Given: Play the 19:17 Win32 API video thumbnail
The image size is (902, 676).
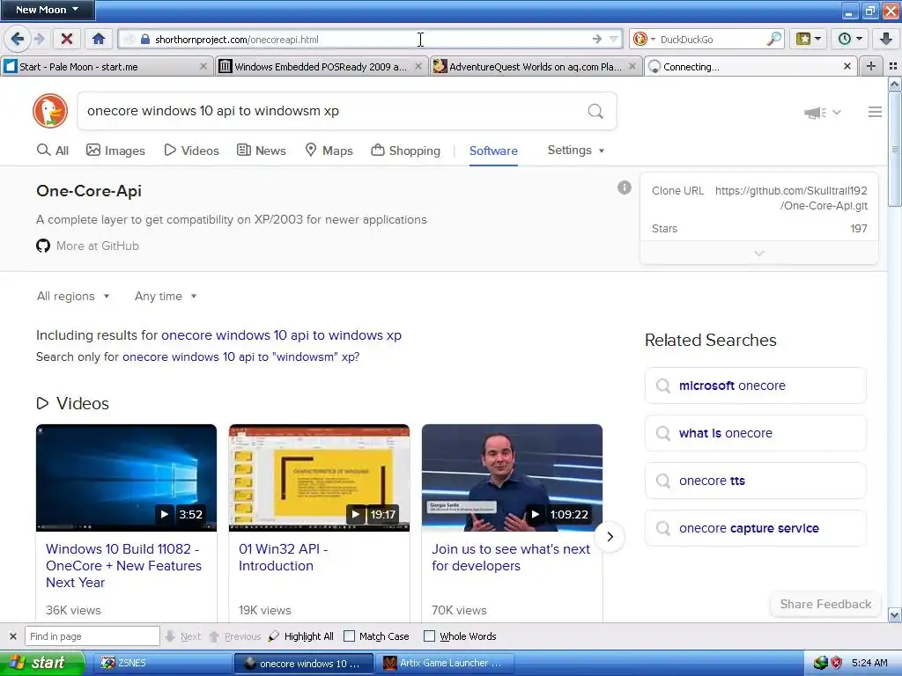Looking at the screenshot, I should [x=319, y=478].
